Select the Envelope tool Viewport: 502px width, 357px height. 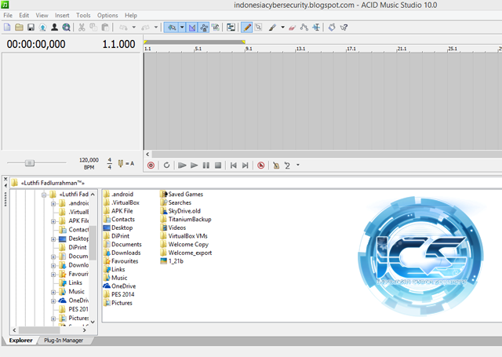pos(304,27)
